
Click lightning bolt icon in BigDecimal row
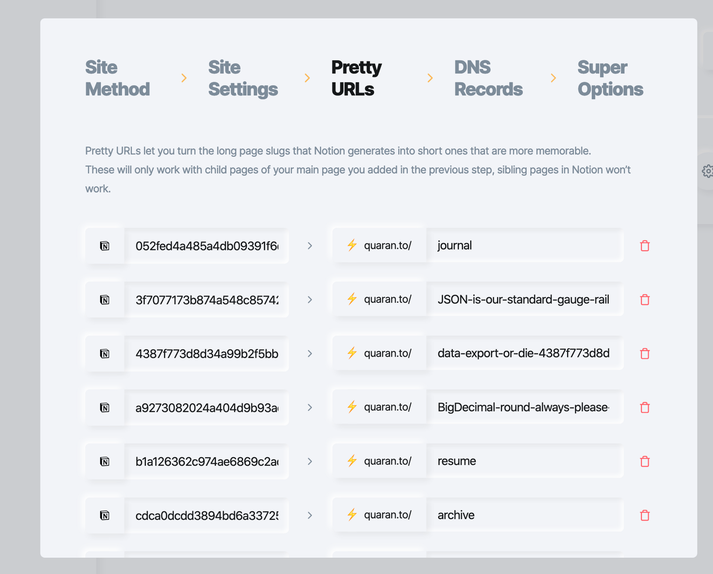352,407
